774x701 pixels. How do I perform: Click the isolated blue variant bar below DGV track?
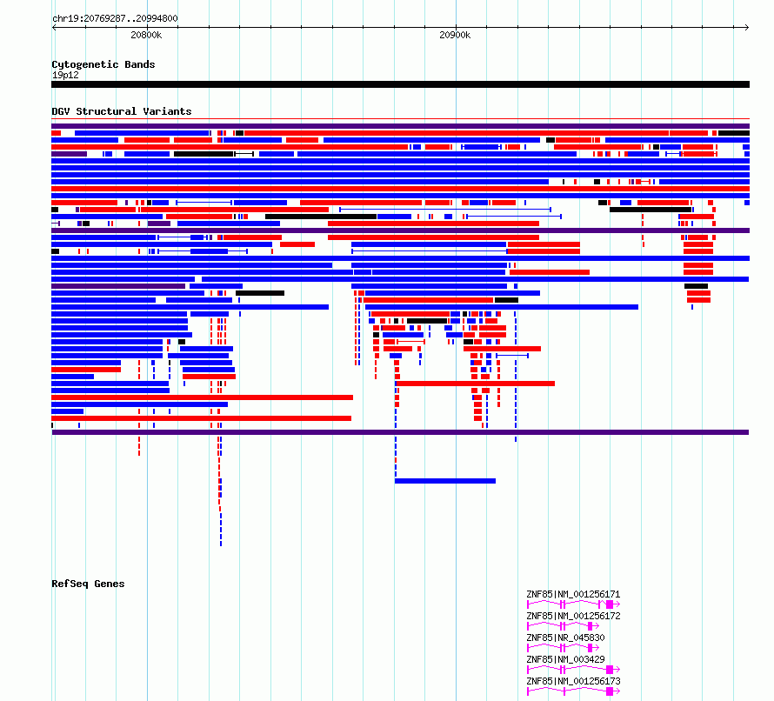[445, 481]
